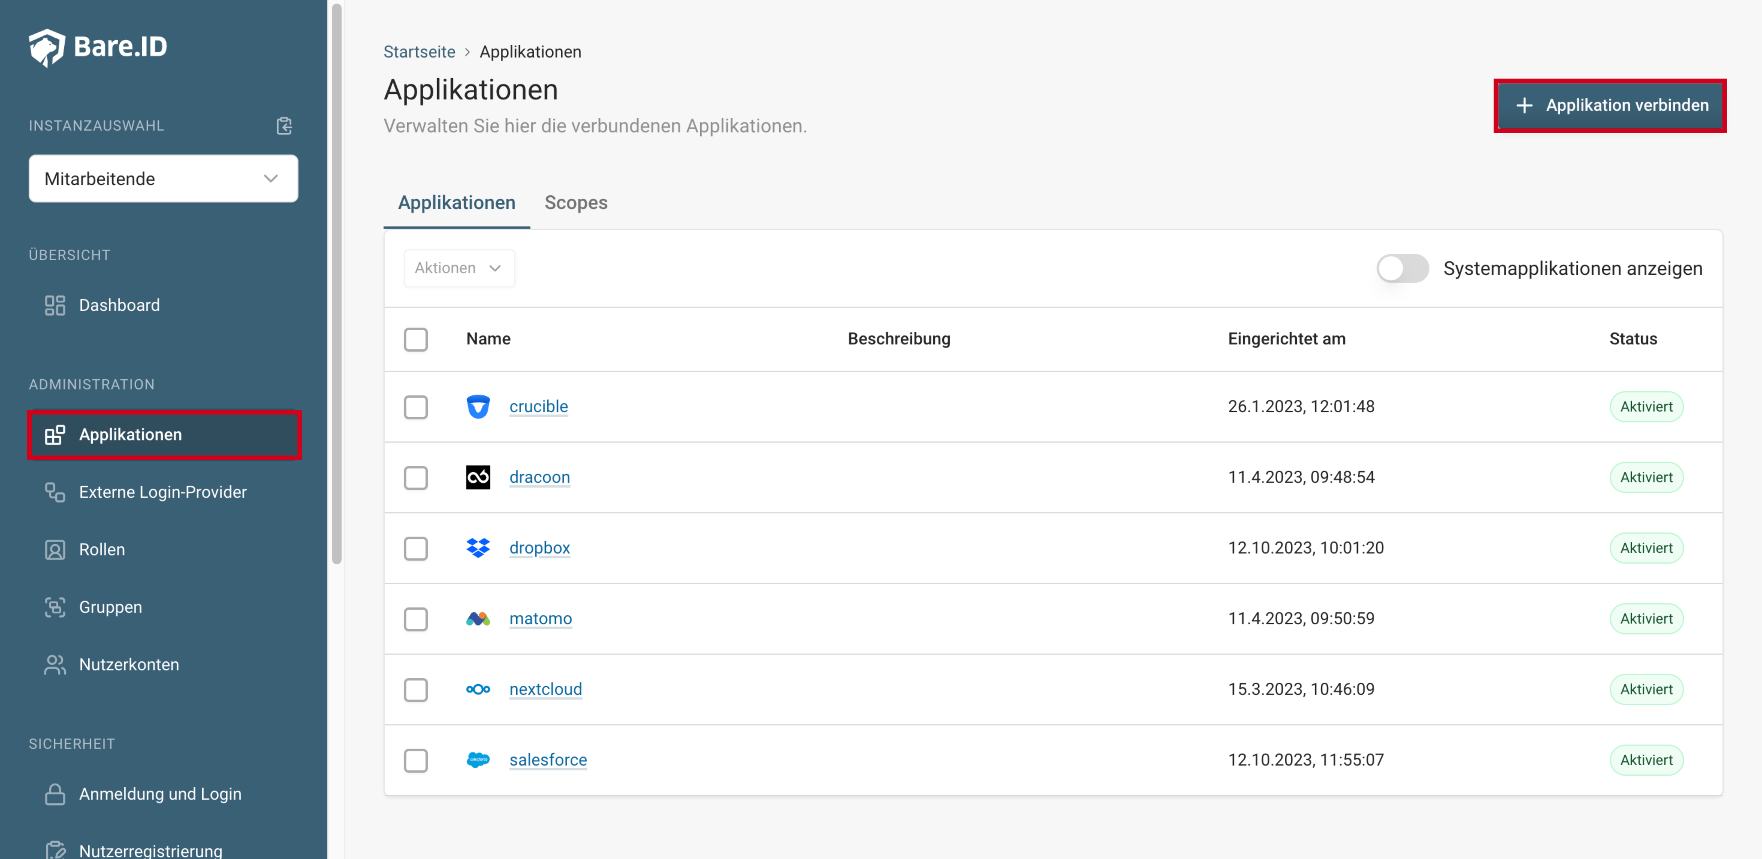
Task: Open Externe Login-Provider menu item
Action: click(x=164, y=492)
